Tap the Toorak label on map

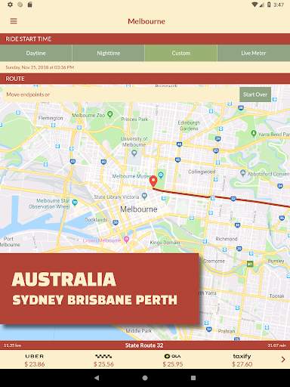click(276, 296)
